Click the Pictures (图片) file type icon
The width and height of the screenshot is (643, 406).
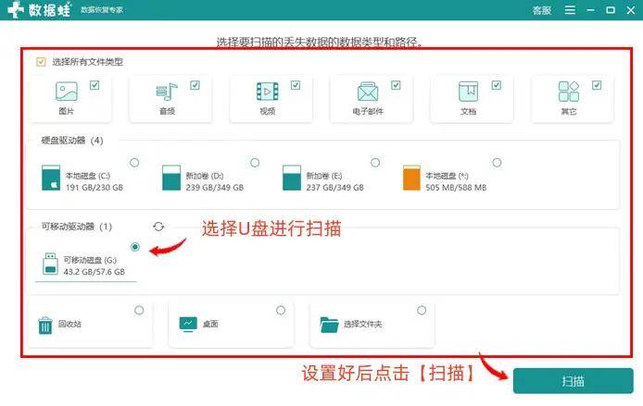click(66, 92)
